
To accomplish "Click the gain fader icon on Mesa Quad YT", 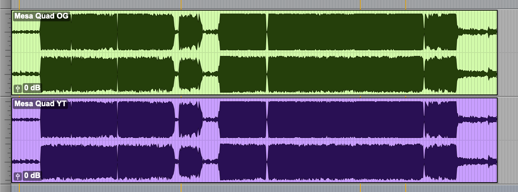I will click(17, 176).
